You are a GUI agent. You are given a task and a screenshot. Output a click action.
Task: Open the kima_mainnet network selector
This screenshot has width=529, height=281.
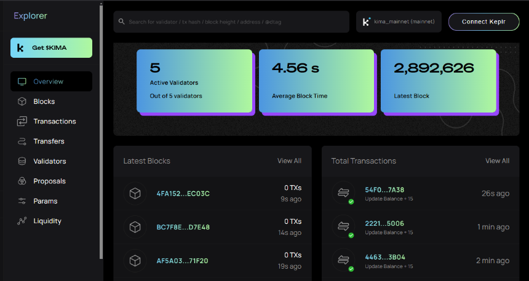pos(399,22)
